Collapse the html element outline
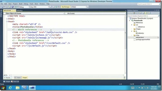The image size is (162, 91). pos(7,19)
